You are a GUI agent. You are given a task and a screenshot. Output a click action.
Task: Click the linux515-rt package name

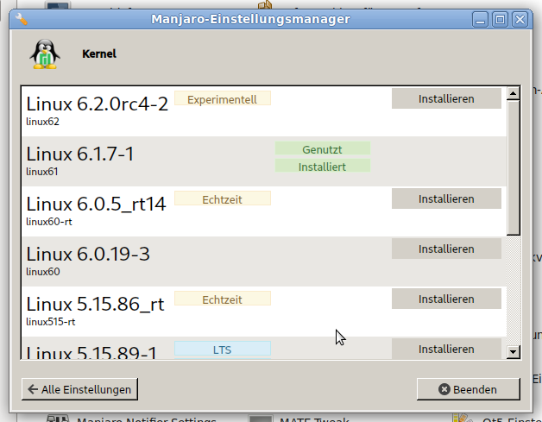[51, 322]
